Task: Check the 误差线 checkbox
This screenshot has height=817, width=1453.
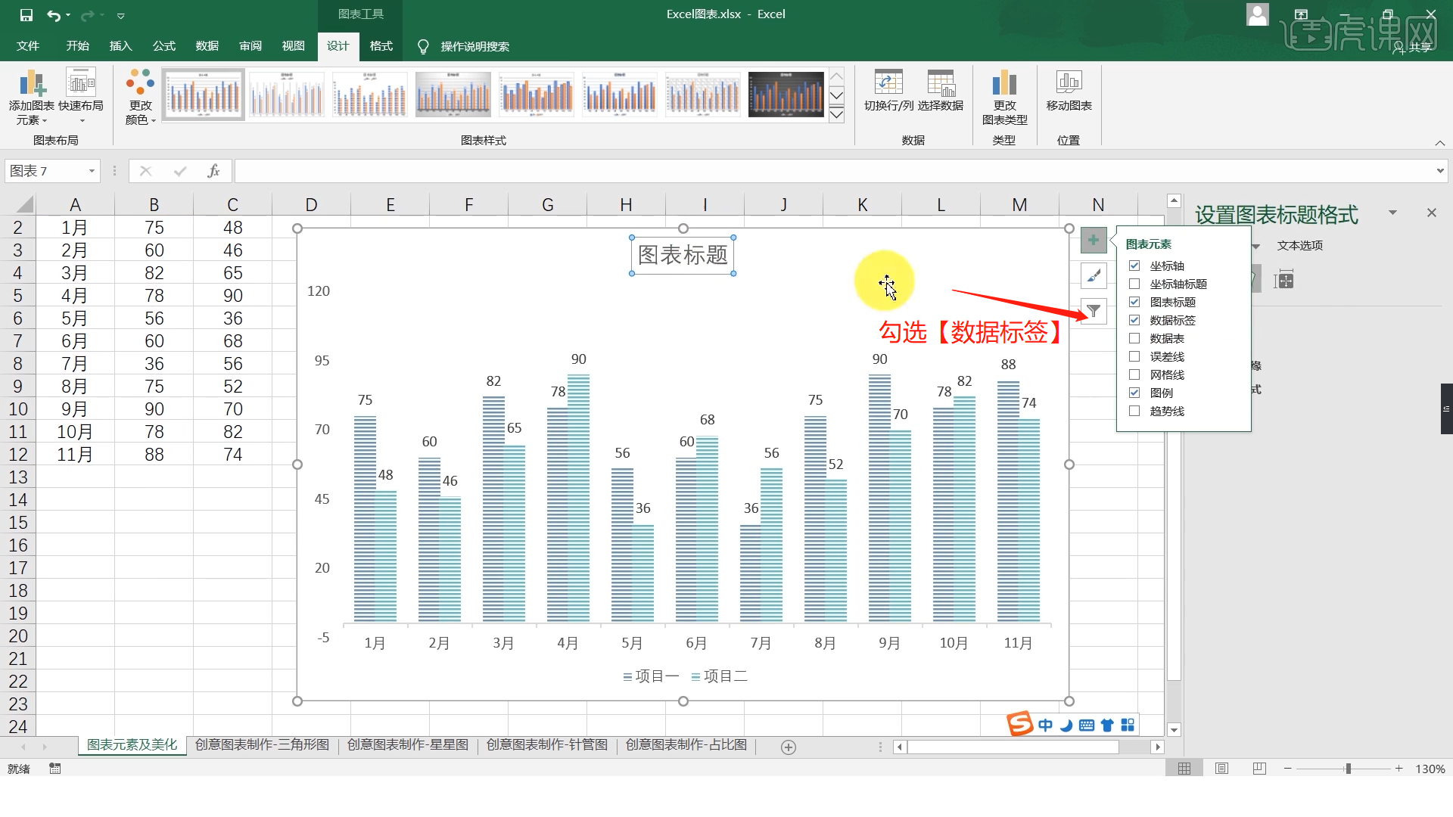Action: click(x=1134, y=356)
